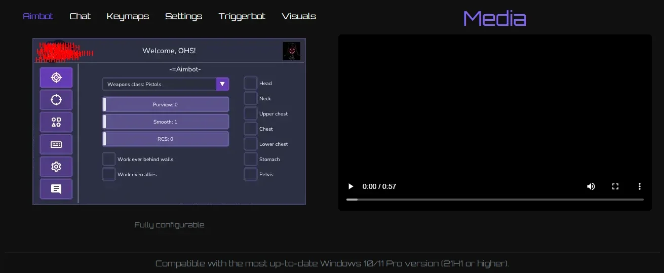This screenshot has height=273, width=664.
Task: Click the Fully configurable caption
Action: pos(169,225)
